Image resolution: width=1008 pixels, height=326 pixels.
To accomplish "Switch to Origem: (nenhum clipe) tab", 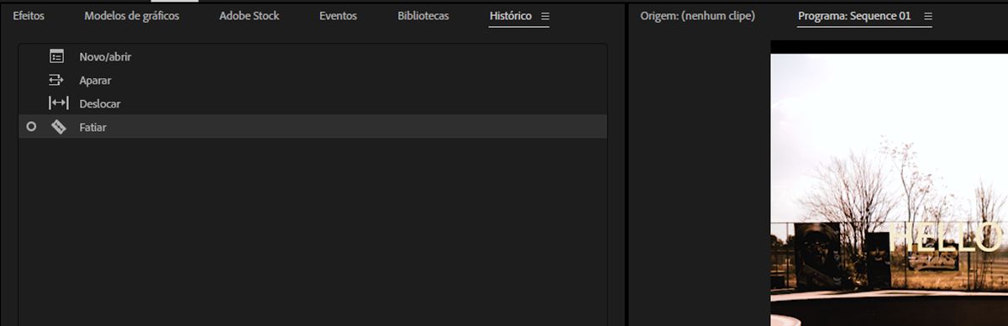I will [697, 16].
